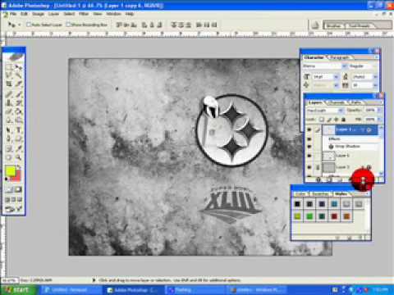
Task: Open the Image menu
Action: (x=38, y=14)
